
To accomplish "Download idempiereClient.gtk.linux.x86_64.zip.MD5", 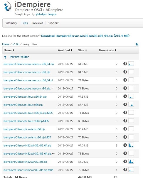I will [28, 113].
